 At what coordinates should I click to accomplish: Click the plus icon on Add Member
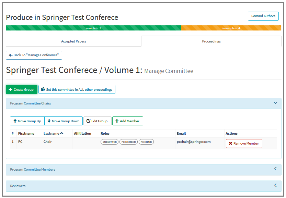(116, 121)
